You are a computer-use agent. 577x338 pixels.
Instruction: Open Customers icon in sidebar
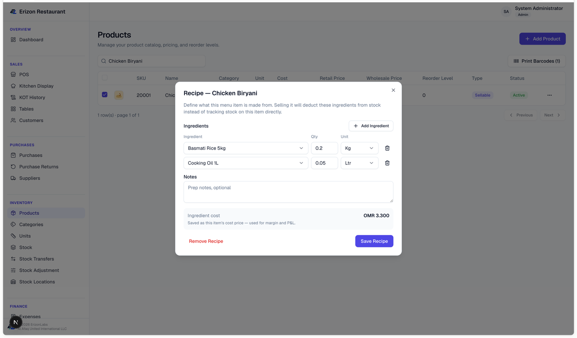click(x=13, y=120)
